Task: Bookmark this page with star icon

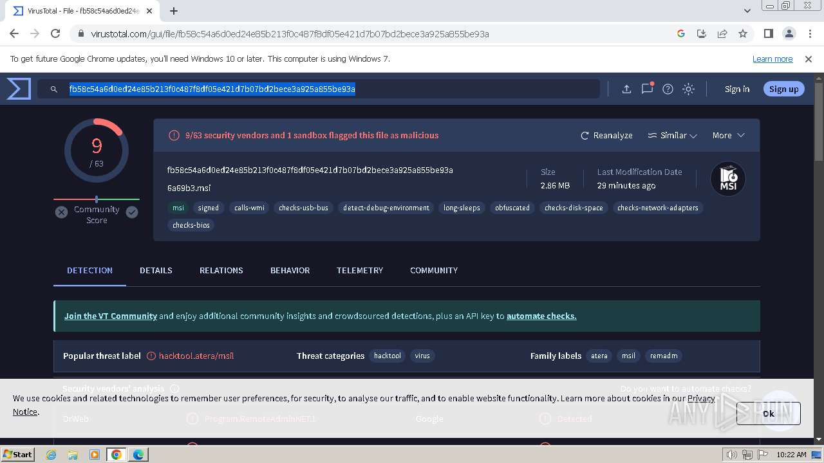Action: [x=743, y=33]
